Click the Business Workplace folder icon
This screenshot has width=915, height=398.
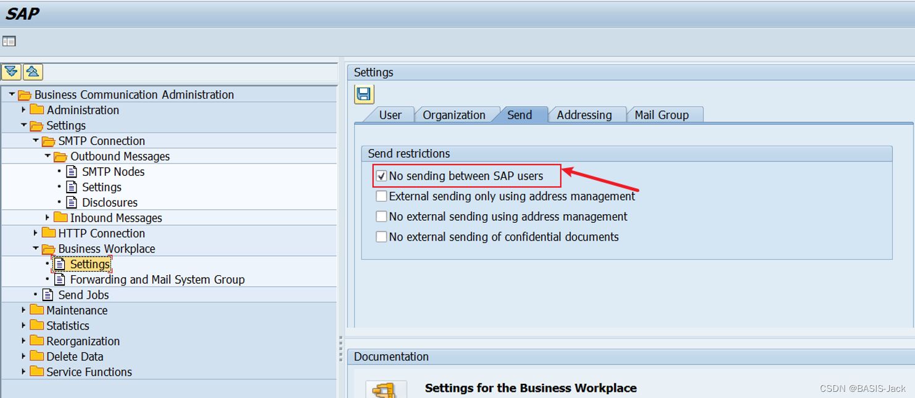49,249
